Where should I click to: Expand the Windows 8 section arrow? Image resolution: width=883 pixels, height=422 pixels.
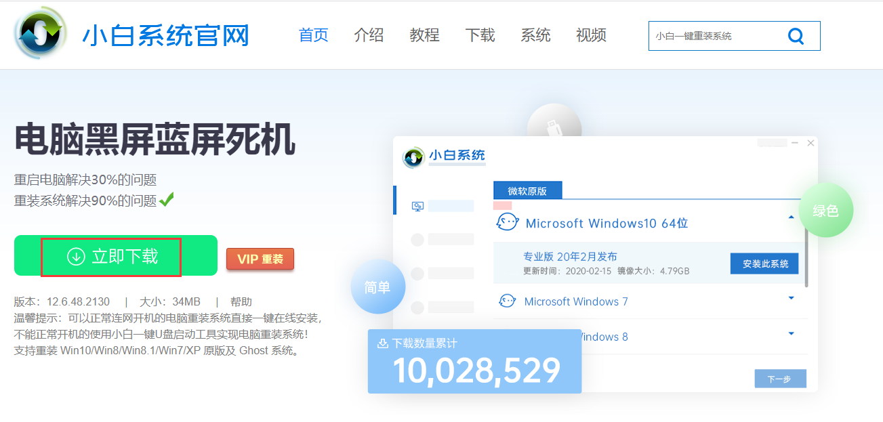pyautogui.click(x=791, y=333)
